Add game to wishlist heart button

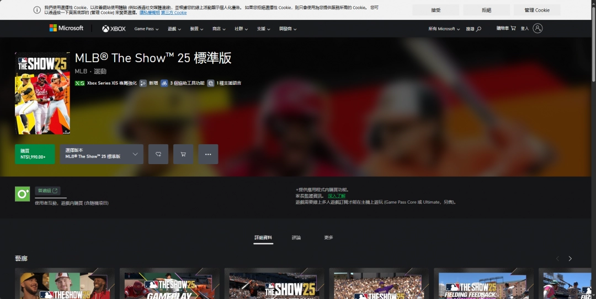[x=158, y=154]
